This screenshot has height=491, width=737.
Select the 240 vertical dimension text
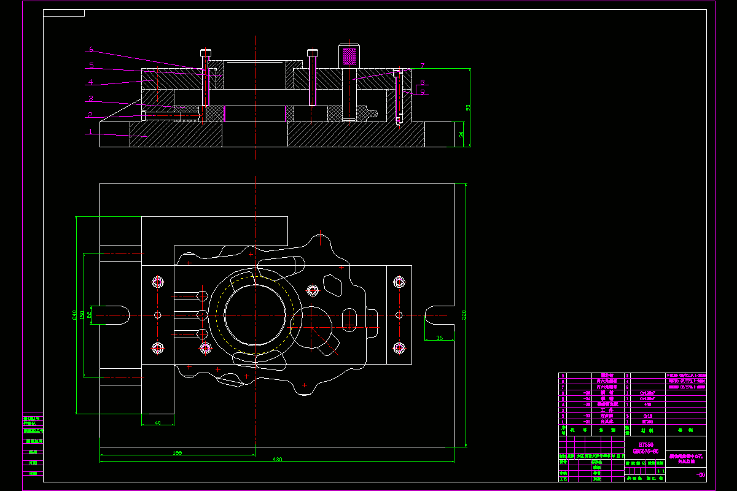(x=74, y=314)
